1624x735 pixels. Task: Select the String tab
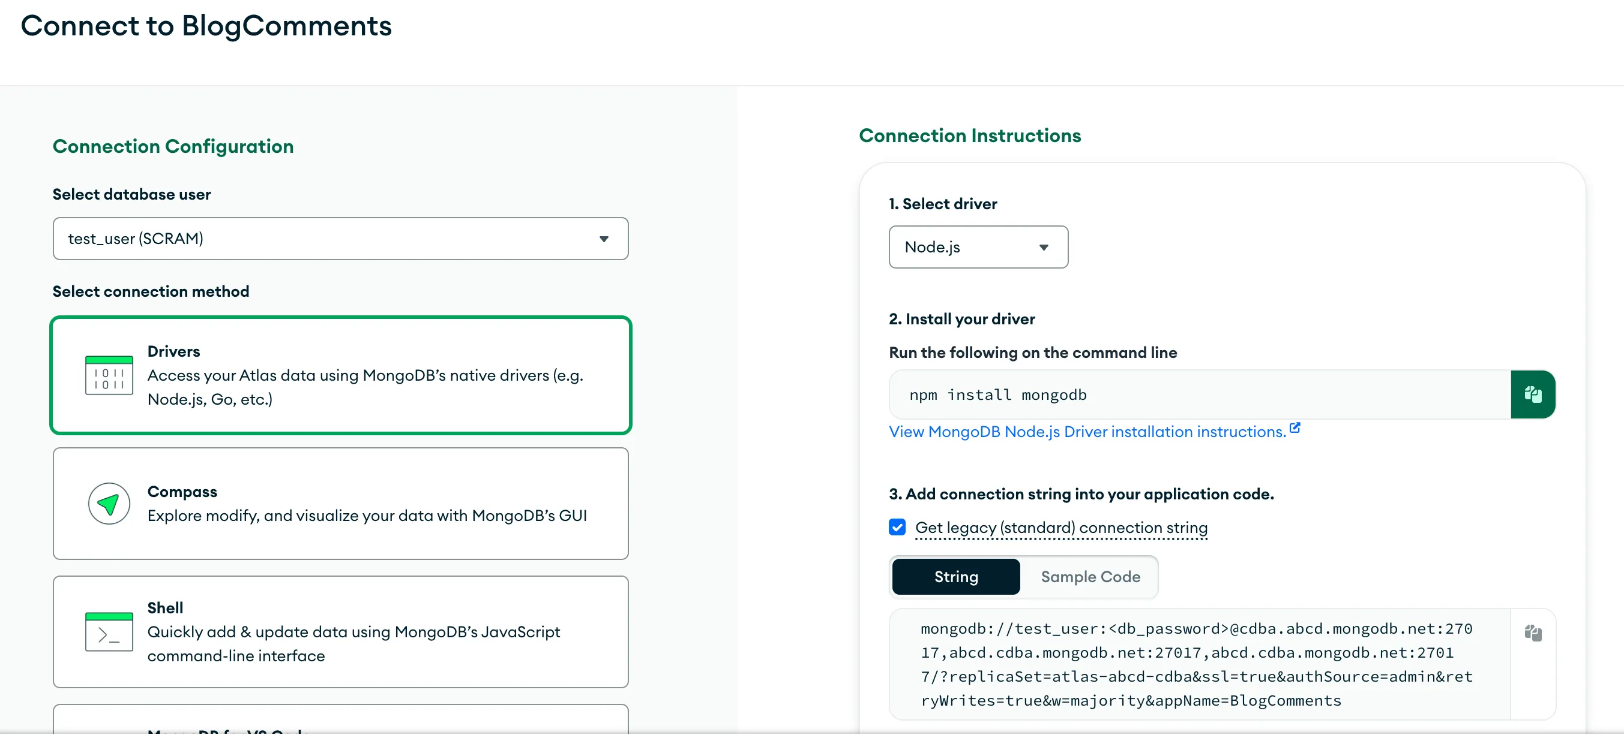(x=956, y=577)
